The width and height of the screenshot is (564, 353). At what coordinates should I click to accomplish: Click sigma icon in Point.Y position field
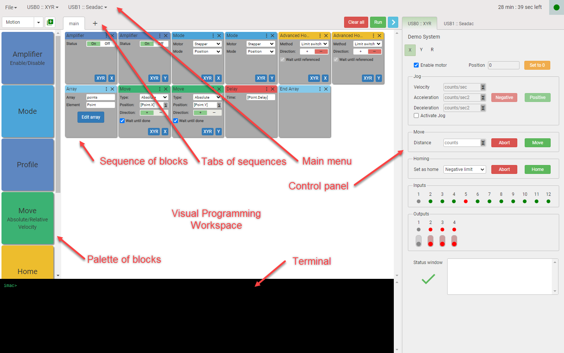click(219, 105)
